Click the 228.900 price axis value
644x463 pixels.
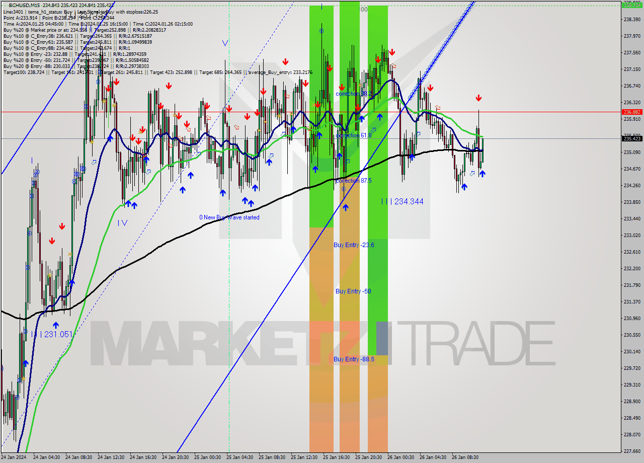point(632,401)
